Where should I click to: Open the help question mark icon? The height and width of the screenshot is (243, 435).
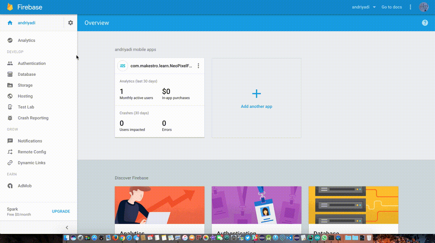point(425,22)
